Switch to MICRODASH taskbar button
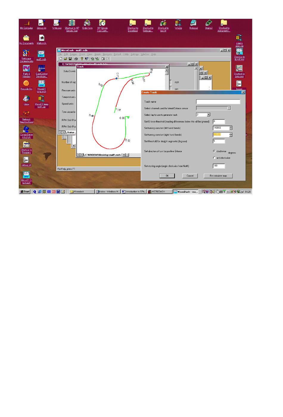 click(x=160, y=192)
